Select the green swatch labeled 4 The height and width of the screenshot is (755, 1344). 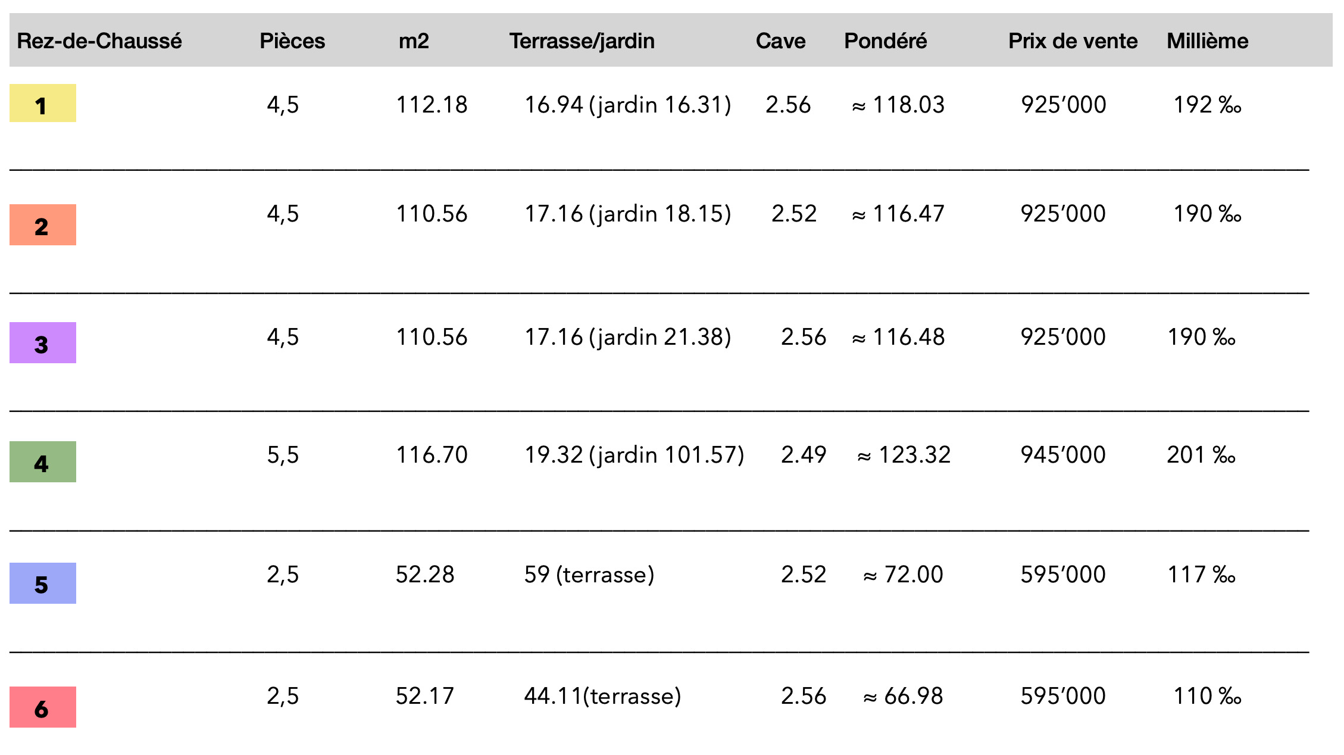click(x=43, y=462)
